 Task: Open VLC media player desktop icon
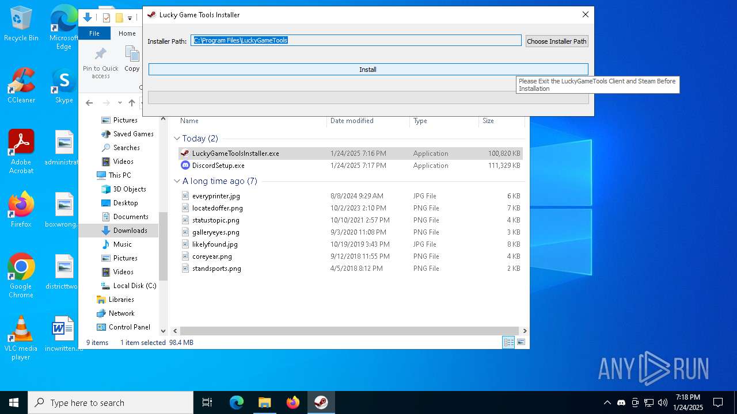click(x=21, y=338)
